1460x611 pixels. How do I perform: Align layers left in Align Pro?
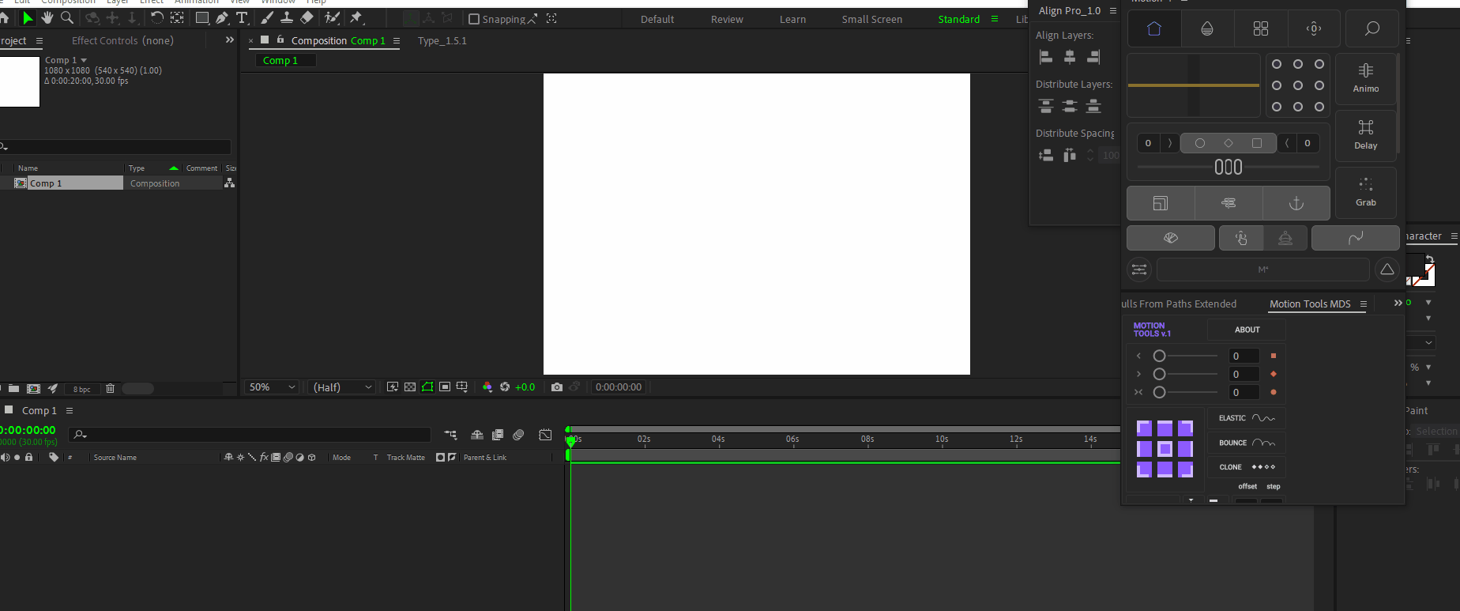[1046, 57]
